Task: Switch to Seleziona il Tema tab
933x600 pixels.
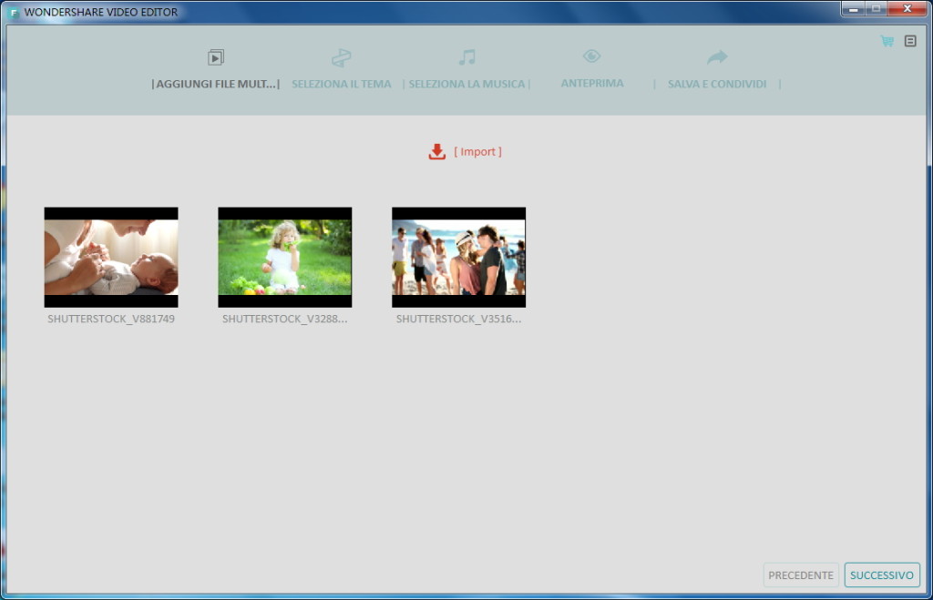Action: point(342,84)
